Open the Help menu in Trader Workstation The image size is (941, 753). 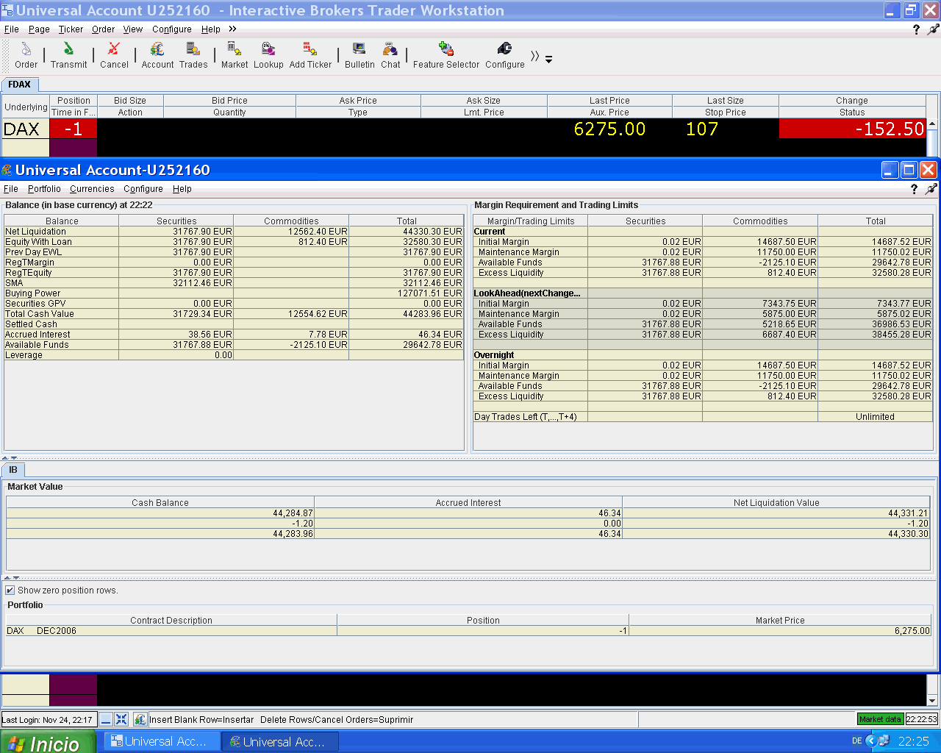tap(211, 29)
